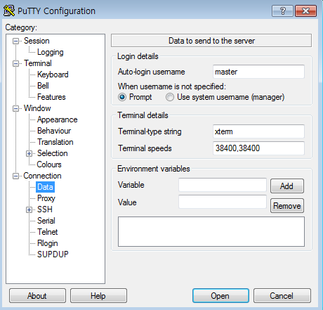Image resolution: width=323 pixels, height=310 pixels.
Task: Click the environment variables list box
Action: coord(211,231)
